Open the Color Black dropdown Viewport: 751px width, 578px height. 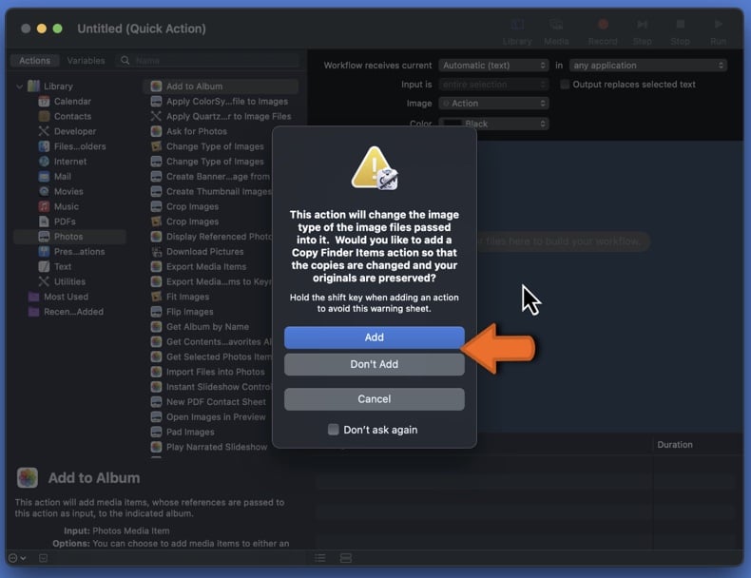(493, 124)
